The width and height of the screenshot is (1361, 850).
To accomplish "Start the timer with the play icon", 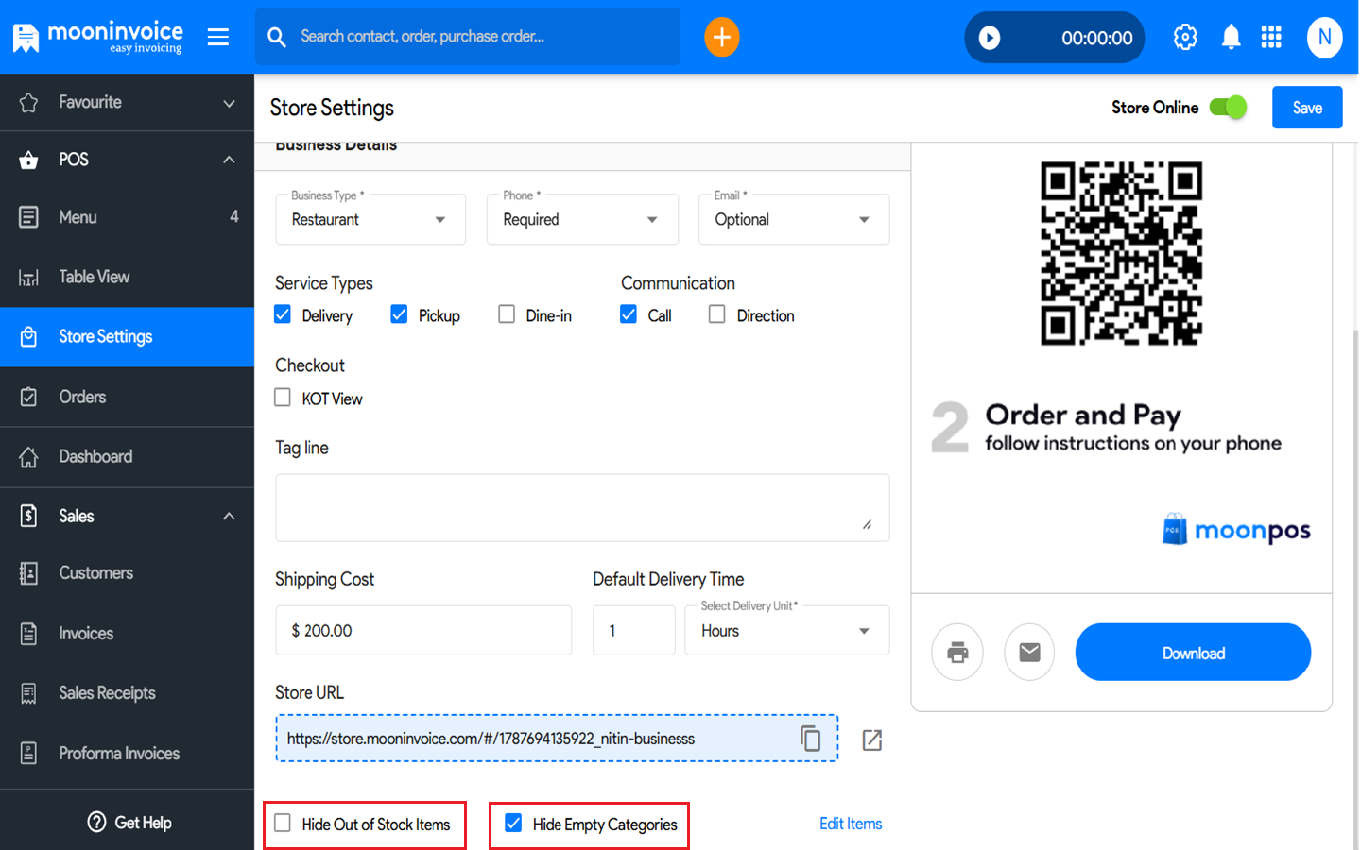I will pos(989,38).
